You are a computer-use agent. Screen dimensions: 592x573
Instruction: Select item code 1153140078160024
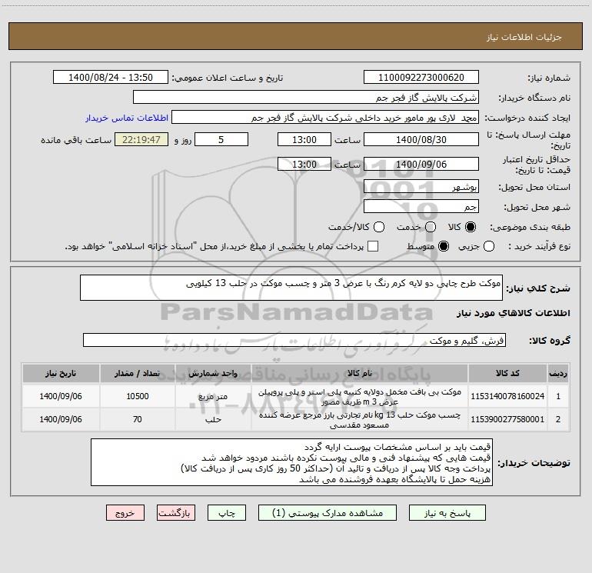[507, 396]
